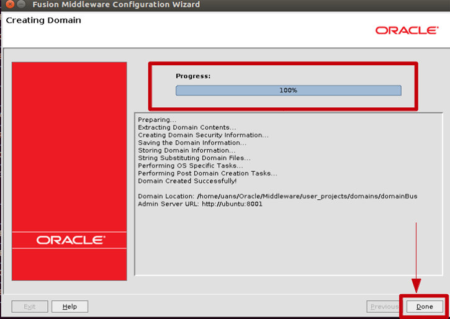Click the Done button
Screen dimensions: 450x319
425,307
